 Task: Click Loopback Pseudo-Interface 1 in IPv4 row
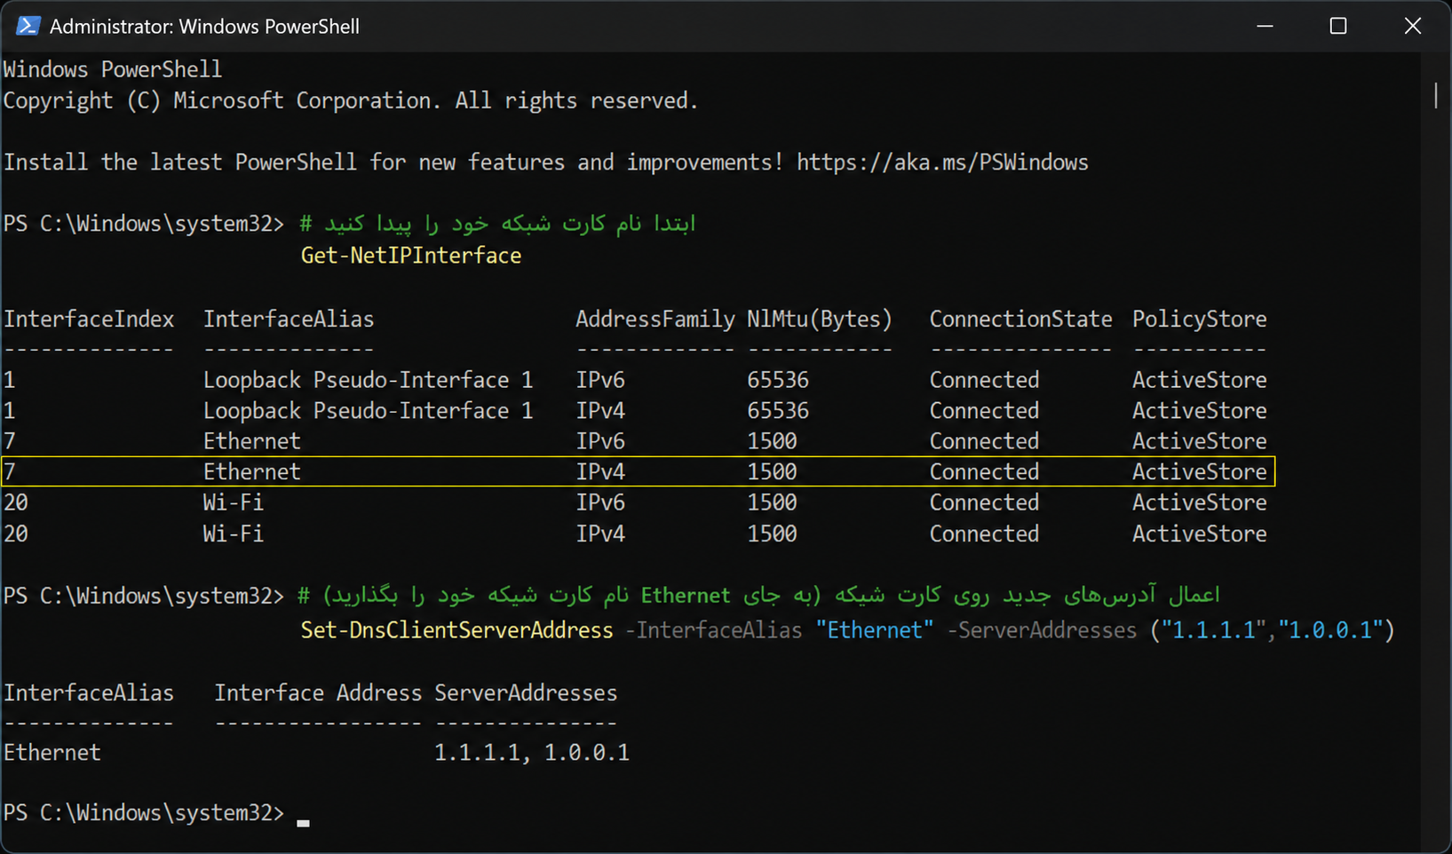(368, 411)
